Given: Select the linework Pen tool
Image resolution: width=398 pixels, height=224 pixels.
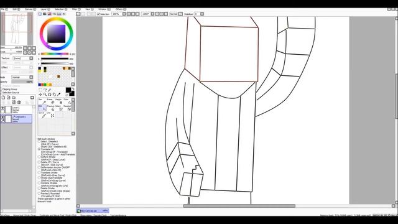Looking at the screenshot, I should click(42, 101).
